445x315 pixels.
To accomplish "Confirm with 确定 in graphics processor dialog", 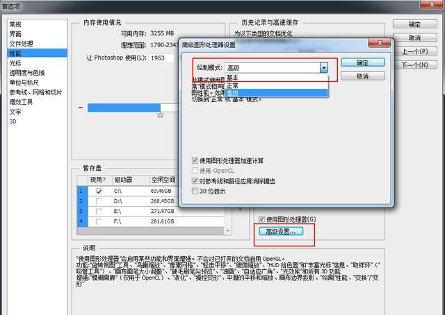I will tap(362, 62).
